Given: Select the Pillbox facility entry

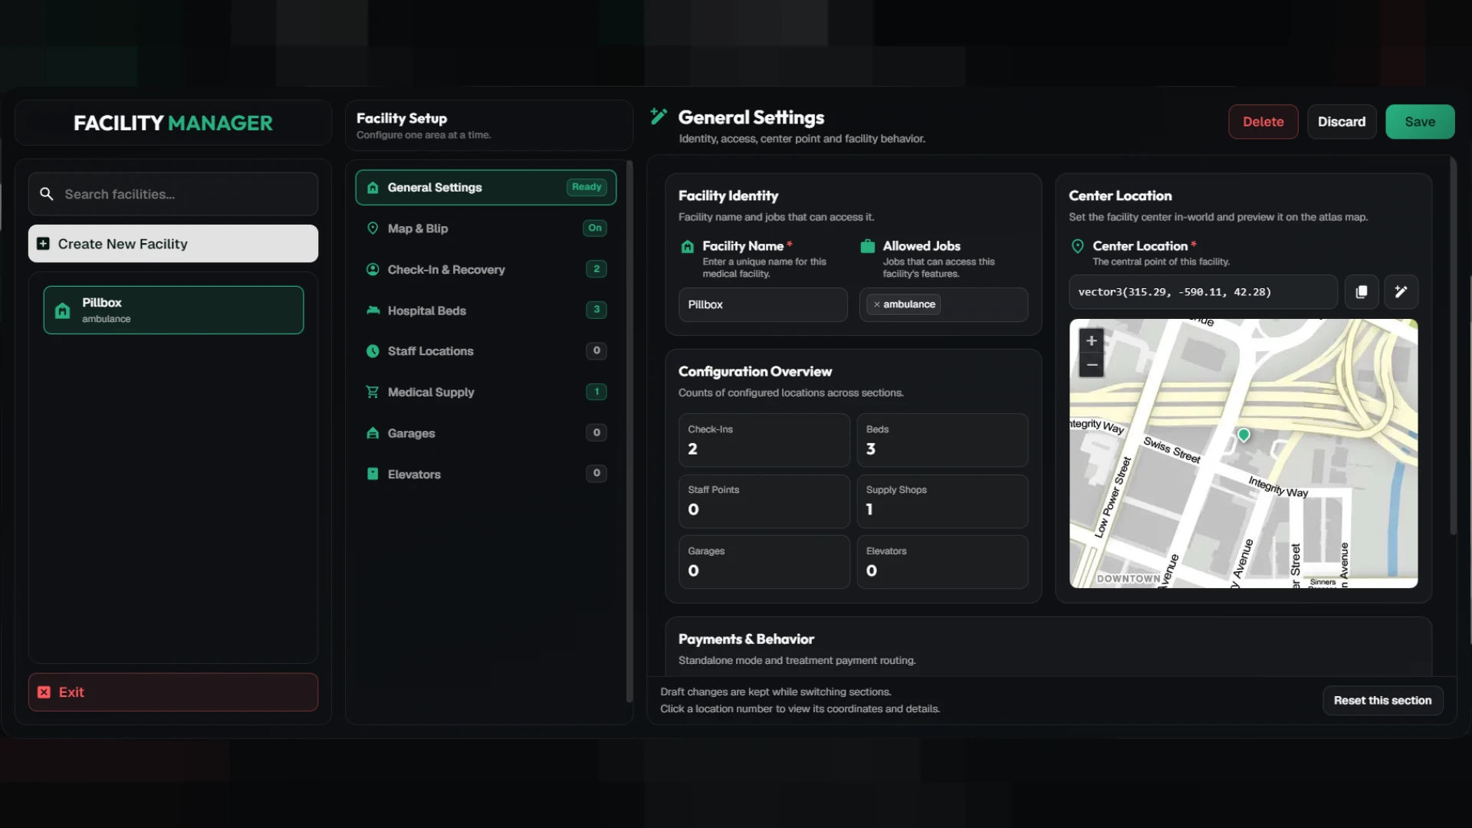Looking at the screenshot, I should [x=173, y=310].
